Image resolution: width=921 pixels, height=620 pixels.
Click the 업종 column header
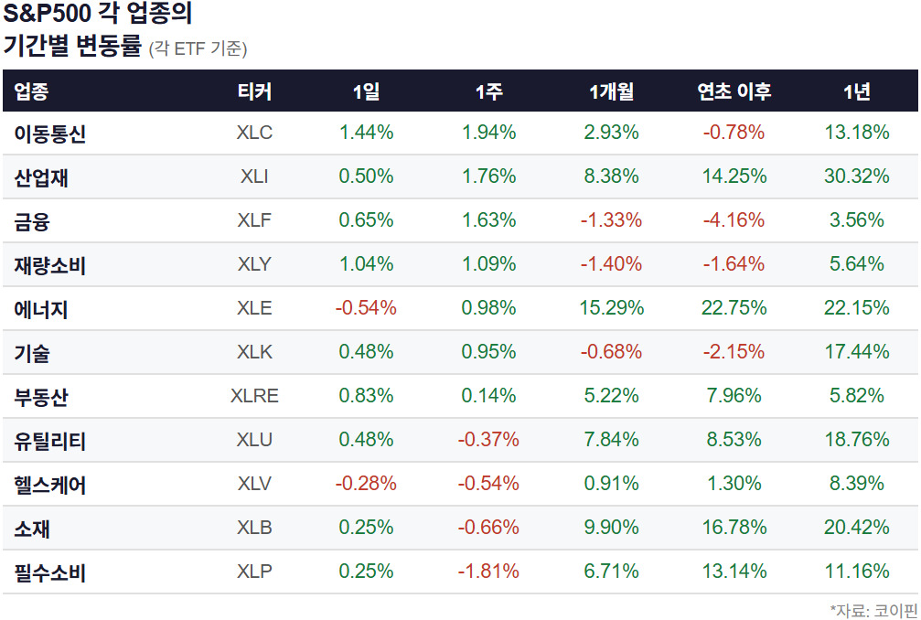click(x=32, y=91)
